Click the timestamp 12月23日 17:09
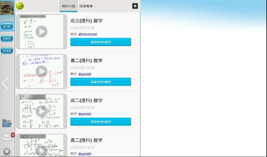This screenshot has width=267, height=157. coord(82,28)
